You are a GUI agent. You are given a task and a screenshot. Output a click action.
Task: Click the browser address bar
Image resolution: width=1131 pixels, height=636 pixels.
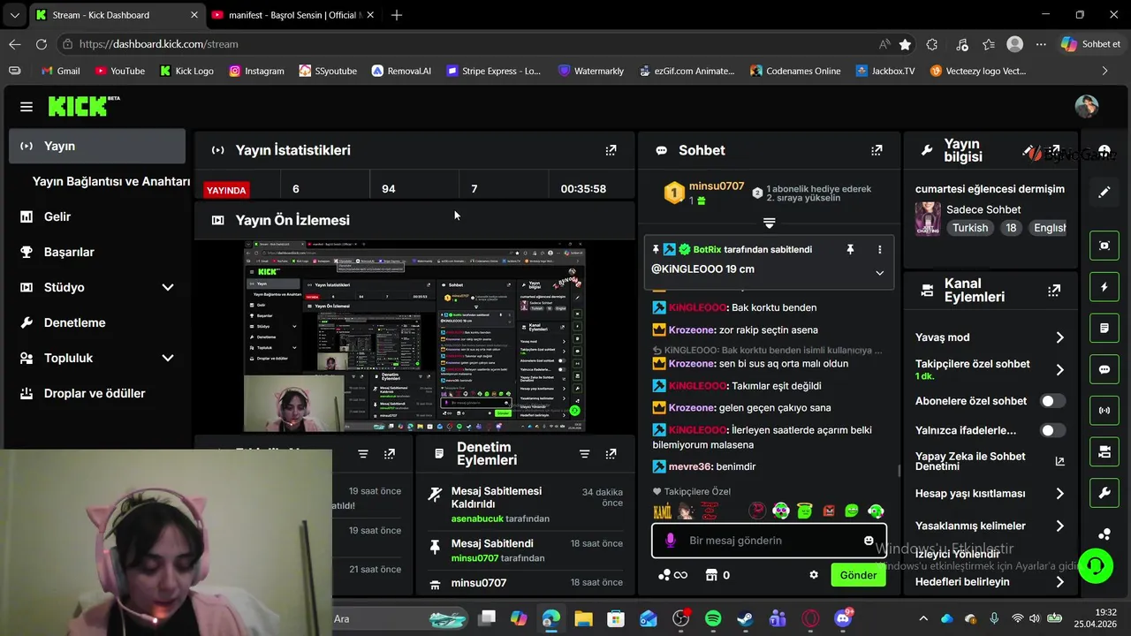coord(473,44)
